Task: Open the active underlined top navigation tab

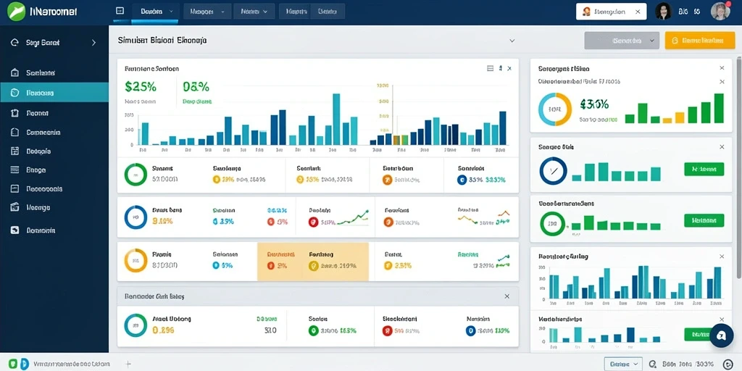Action: [x=155, y=12]
